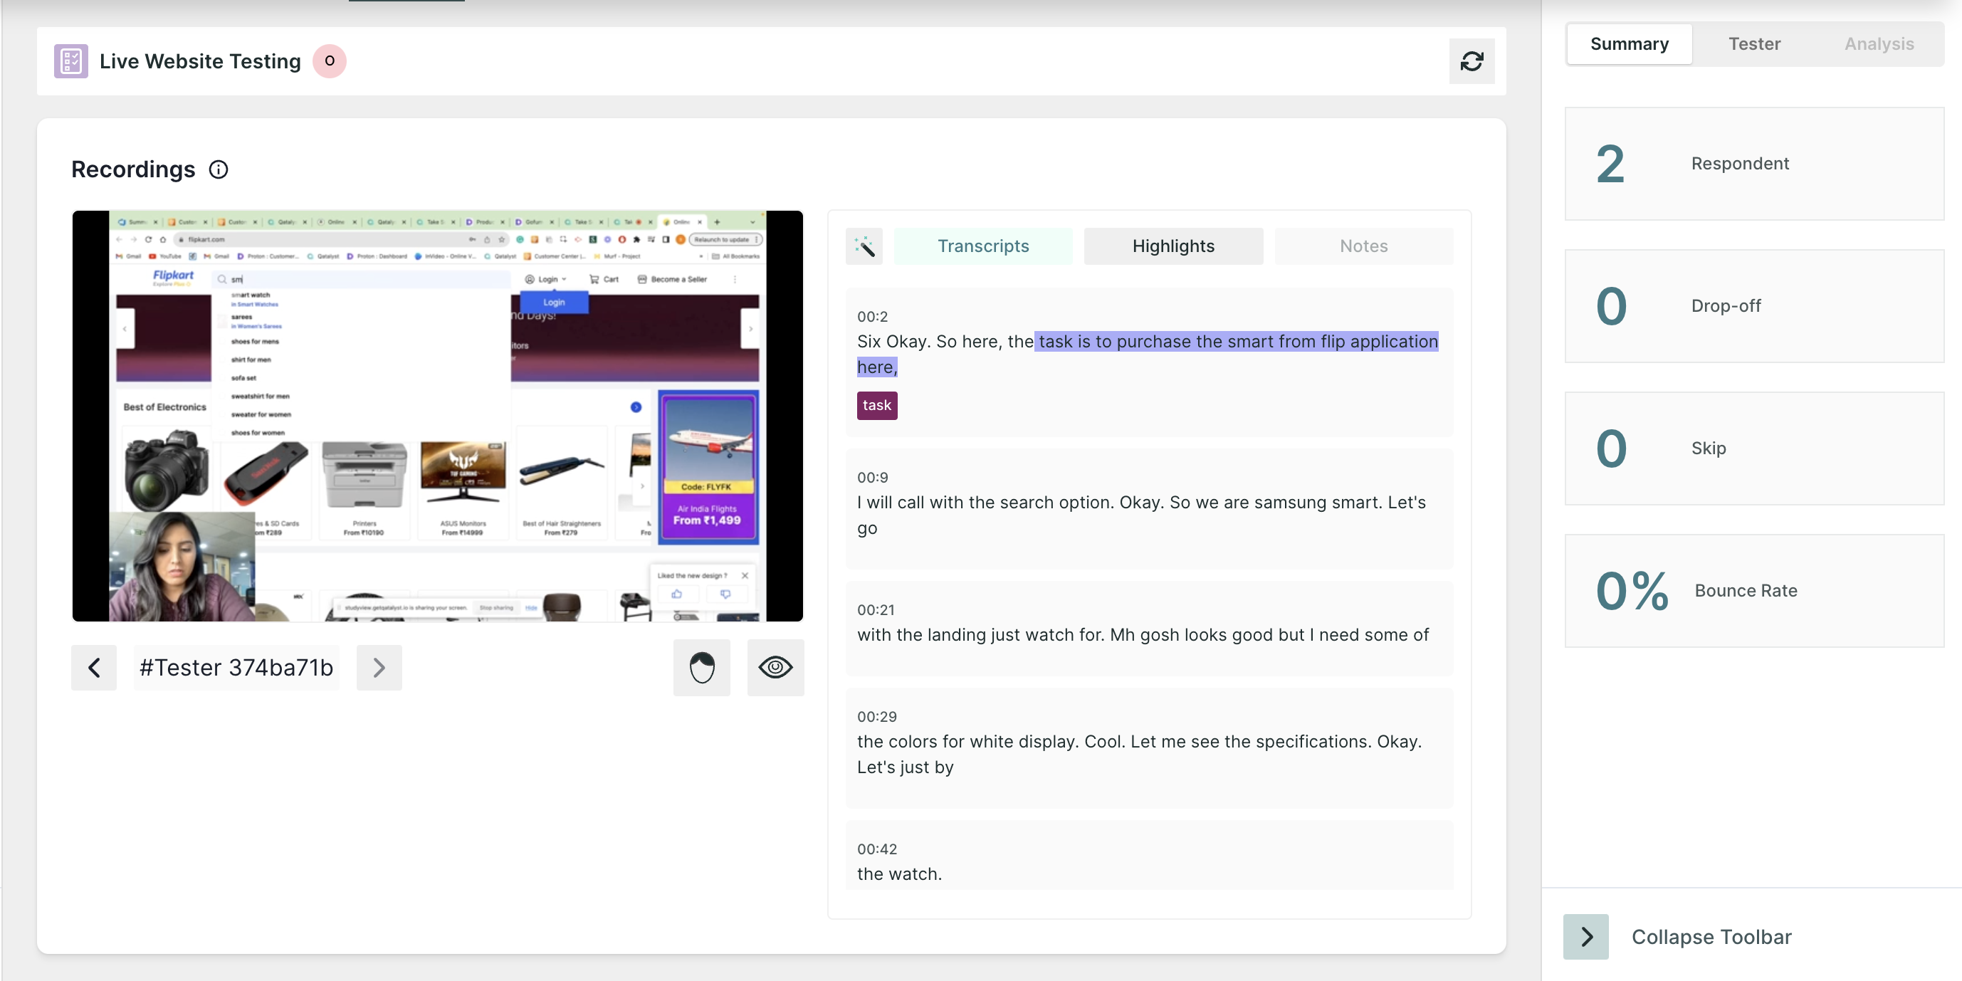Click the Collapse Toolbar label
Viewport: 1962px width, 981px height.
(x=1711, y=937)
